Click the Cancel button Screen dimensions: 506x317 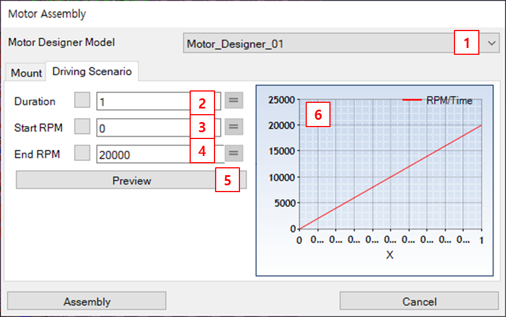point(419,301)
